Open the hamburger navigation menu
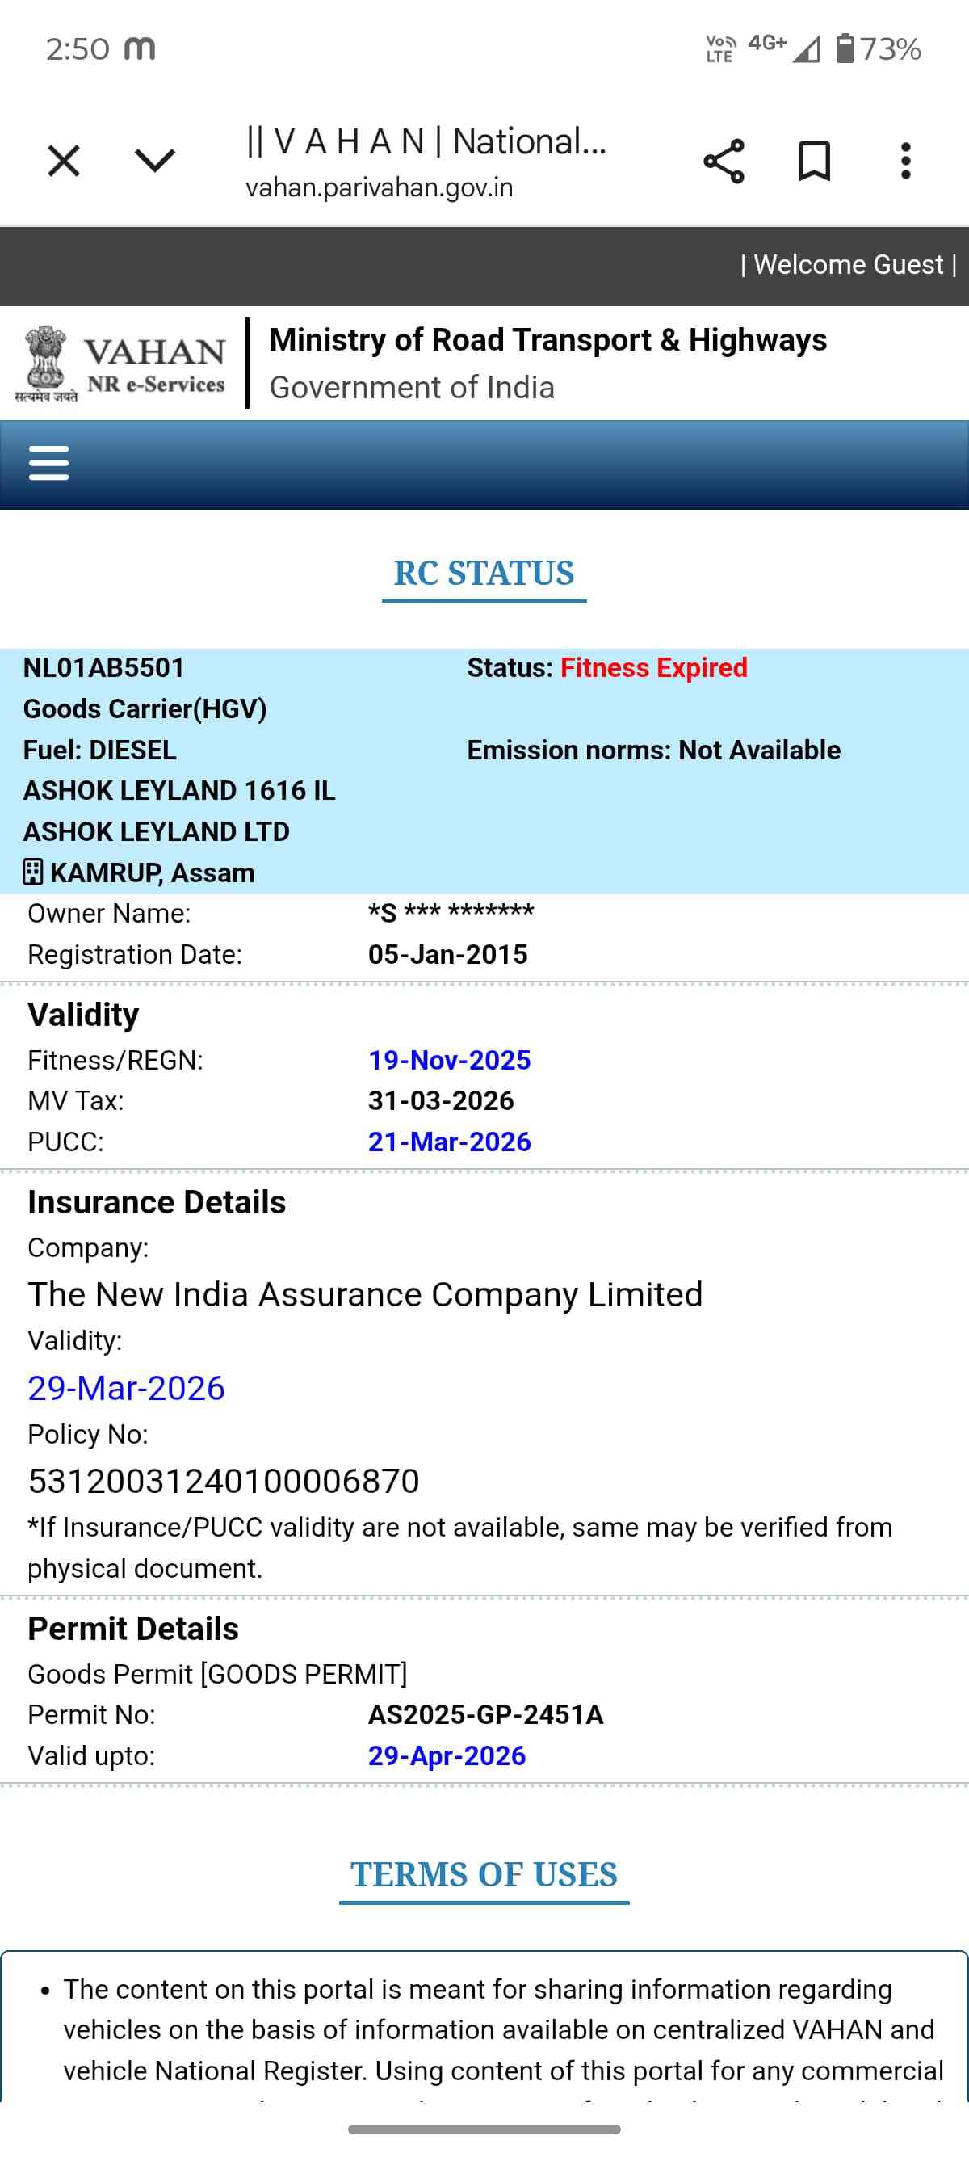969x2157 pixels. tap(48, 463)
